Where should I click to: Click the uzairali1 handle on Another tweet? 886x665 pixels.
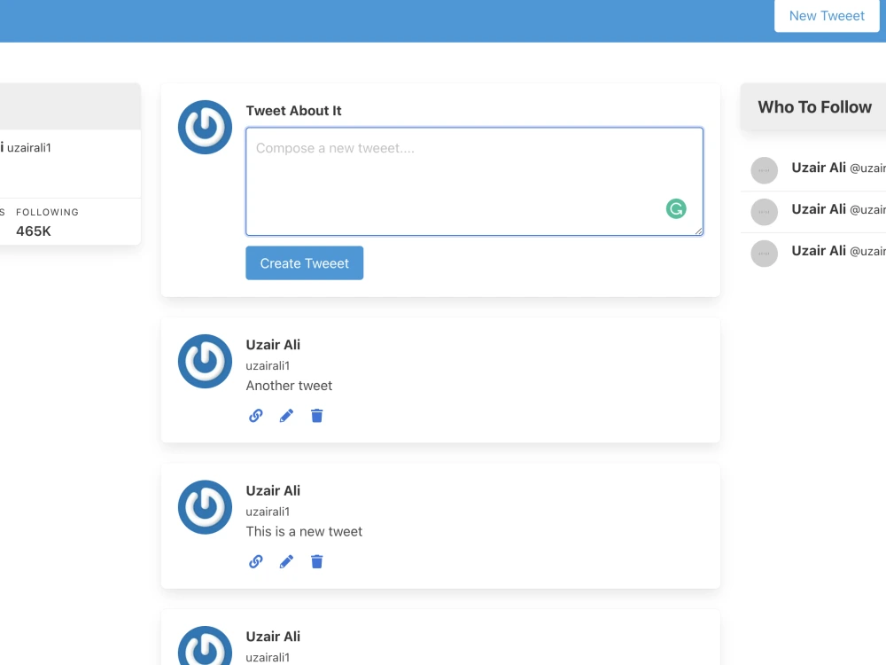(268, 366)
